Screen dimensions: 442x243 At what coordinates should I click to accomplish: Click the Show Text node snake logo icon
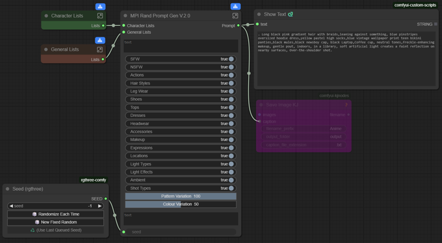[x=291, y=14]
